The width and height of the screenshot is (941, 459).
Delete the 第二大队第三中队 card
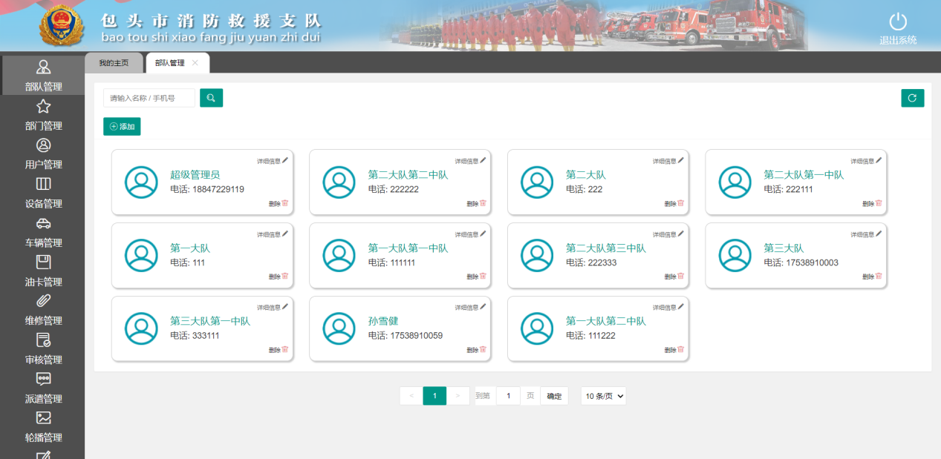(x=674, y=277)
